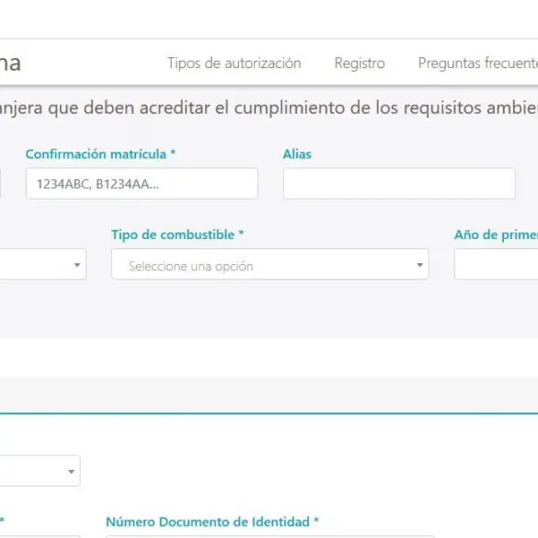The height and width of the screenshot is (538, 538).
Task: Click the caret icon of the lower-left dropdown
Action: tap(72, 472)
